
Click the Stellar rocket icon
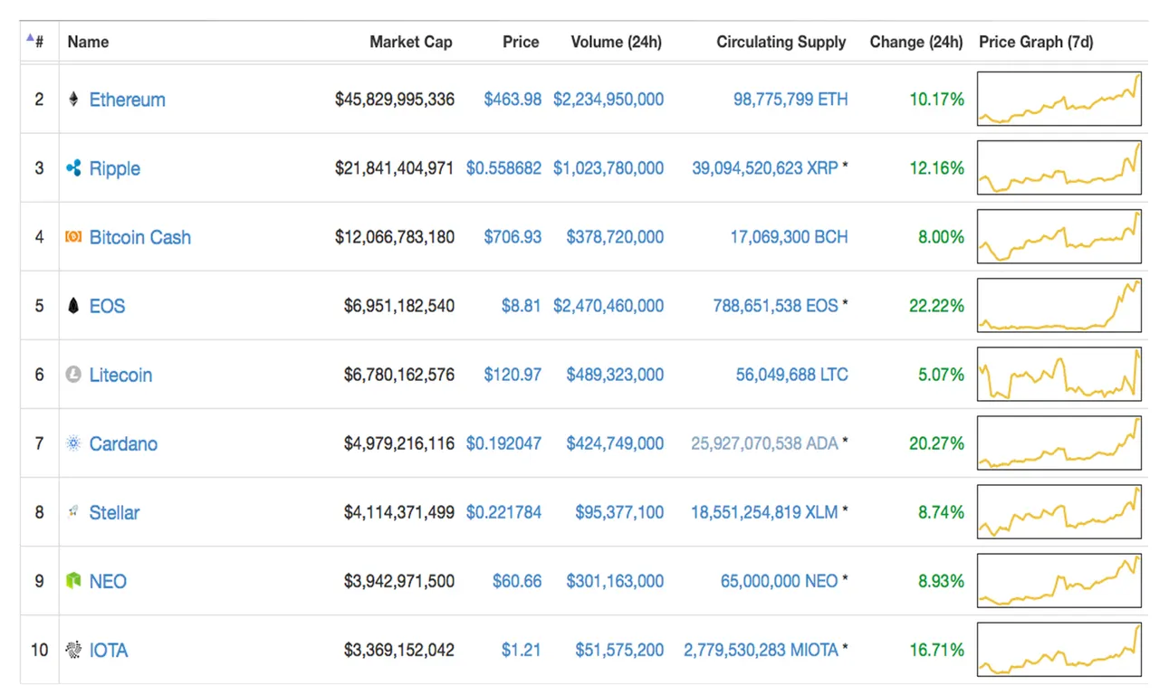(73, 512)
